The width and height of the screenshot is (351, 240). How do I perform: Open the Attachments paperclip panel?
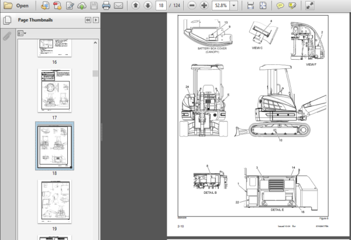[7, 36]
